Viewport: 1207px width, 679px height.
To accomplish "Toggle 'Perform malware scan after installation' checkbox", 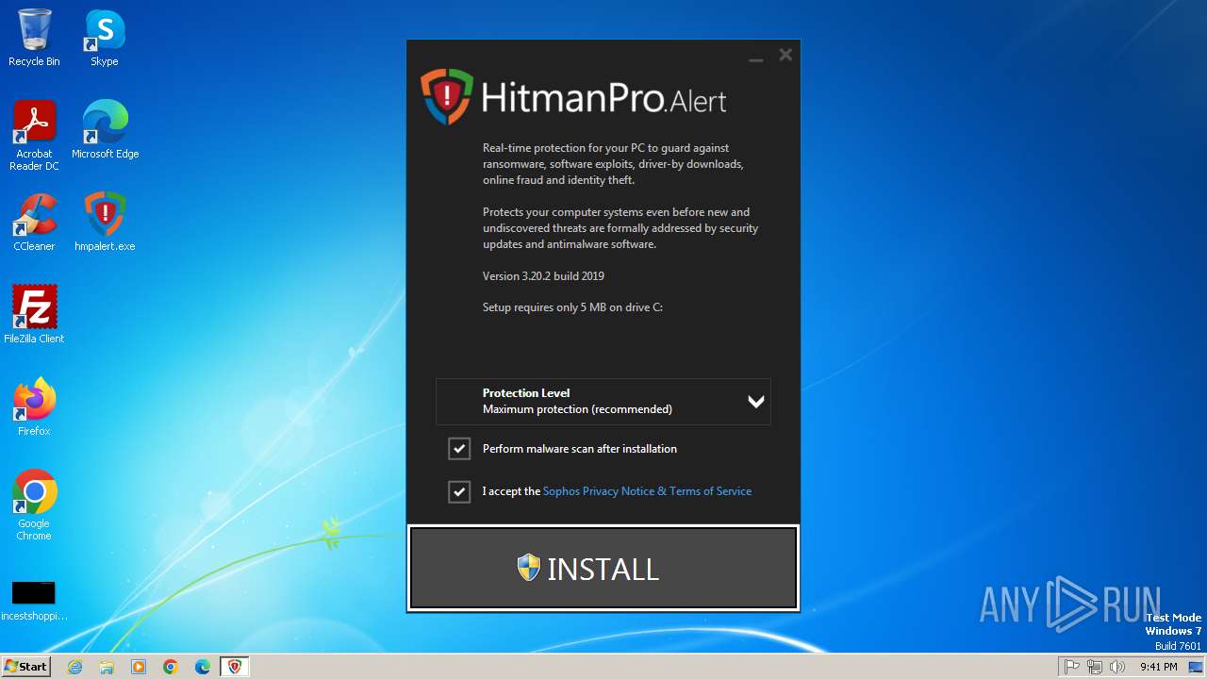I will [459, 449].
